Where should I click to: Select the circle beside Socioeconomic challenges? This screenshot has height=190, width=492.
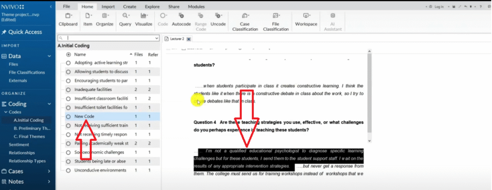(x=68, y=153)
